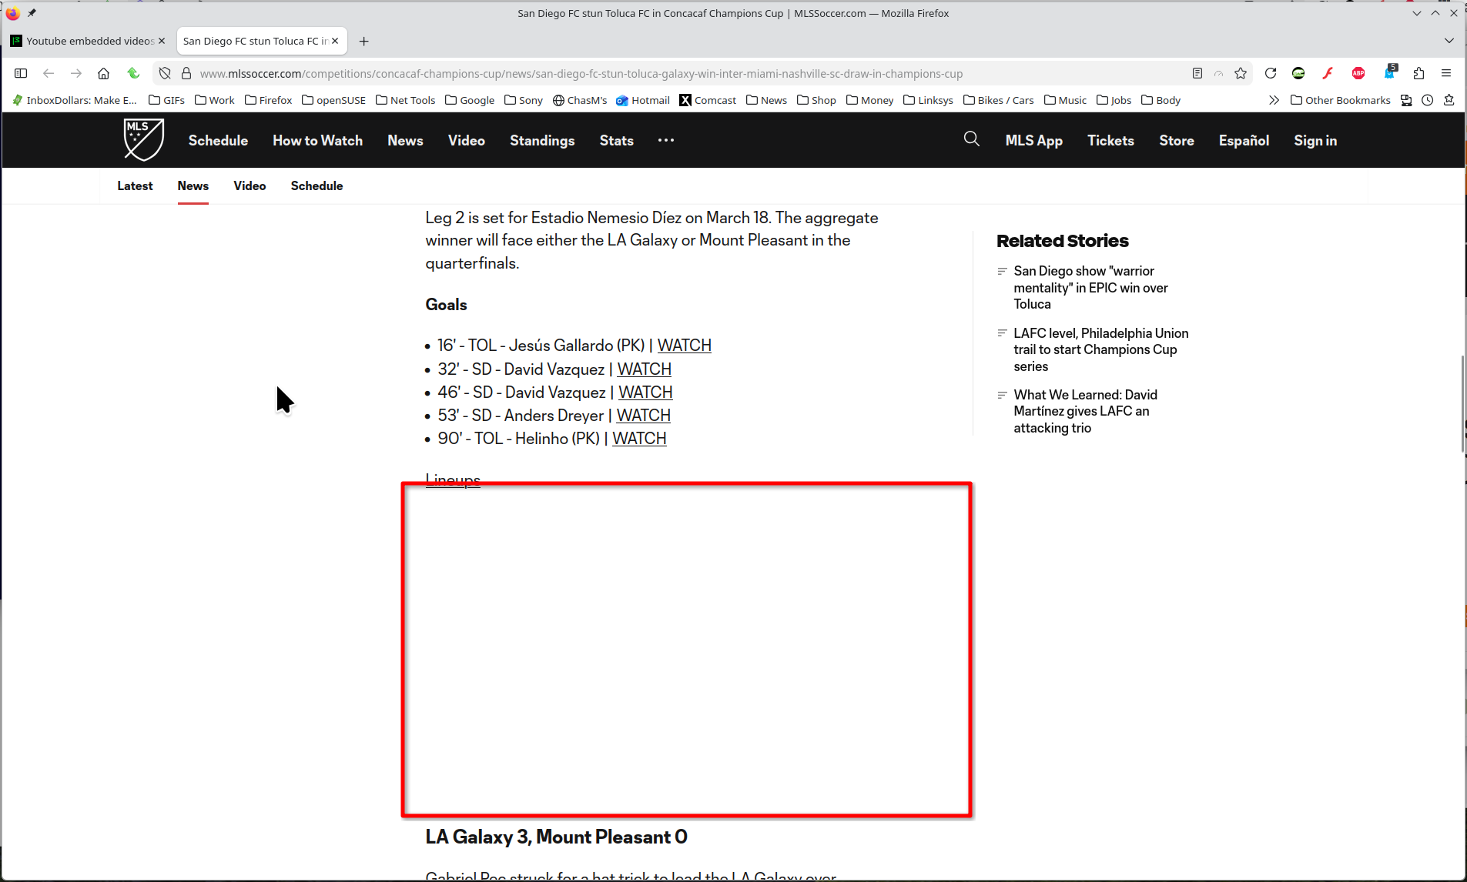
Task: Switch site language to Español
Action: point(1244,141)
